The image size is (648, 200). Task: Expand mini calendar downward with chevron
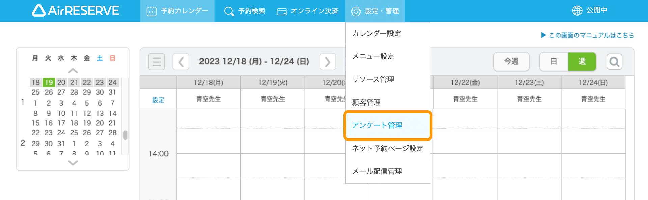click(x=73, y=163)
